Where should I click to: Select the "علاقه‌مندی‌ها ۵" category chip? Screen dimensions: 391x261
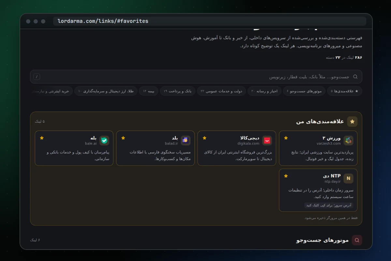coord(344,91)
